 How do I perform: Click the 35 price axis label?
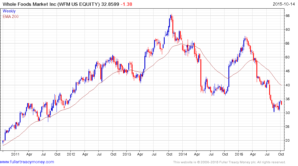coord(287,99)
